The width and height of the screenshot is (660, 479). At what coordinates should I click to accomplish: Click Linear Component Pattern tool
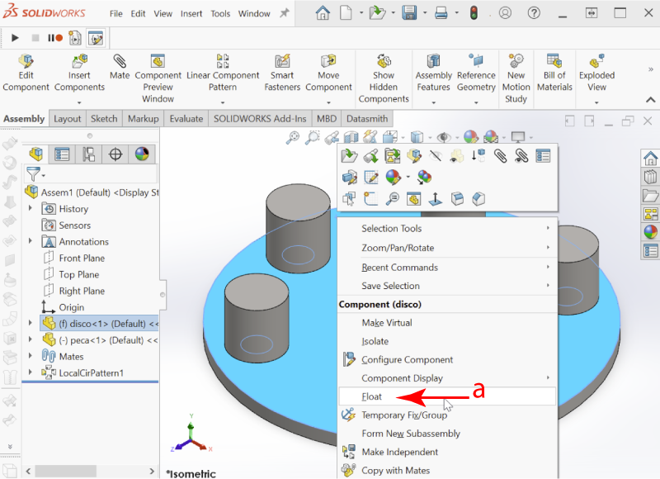coord(223,73)
